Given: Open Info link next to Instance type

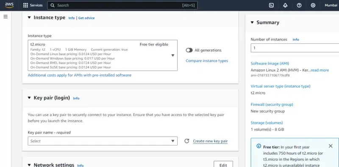Looking at the screenshot, I should coord(72,18).
